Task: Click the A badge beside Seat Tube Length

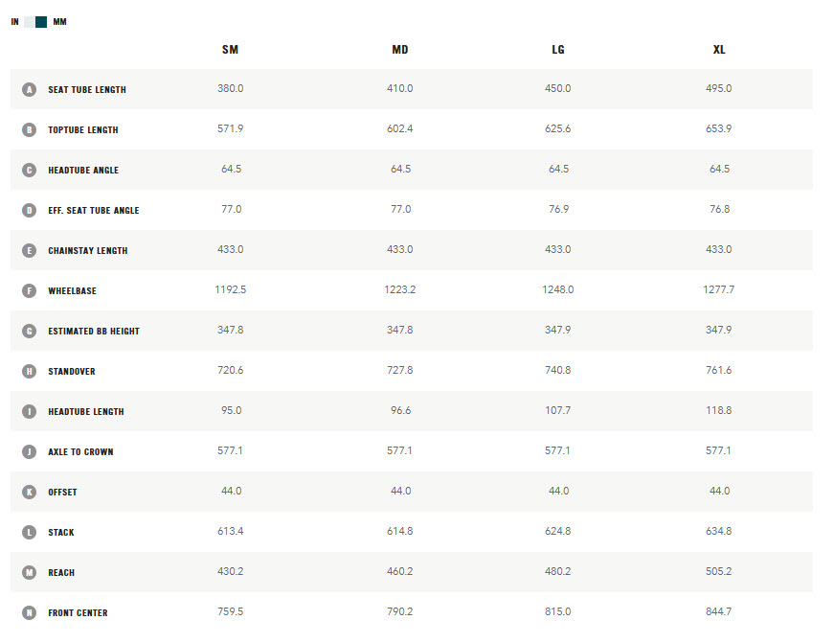Action: click(30, 89)
